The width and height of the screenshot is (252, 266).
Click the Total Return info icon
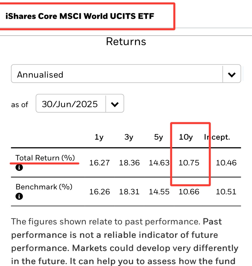click(x=19, y=167)
